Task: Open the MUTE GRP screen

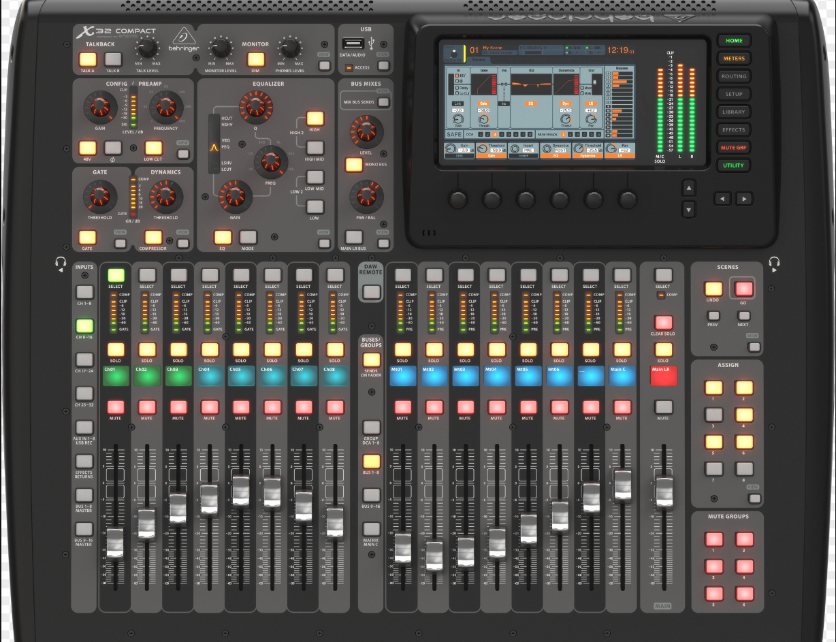Action: [x=734, y=147]
